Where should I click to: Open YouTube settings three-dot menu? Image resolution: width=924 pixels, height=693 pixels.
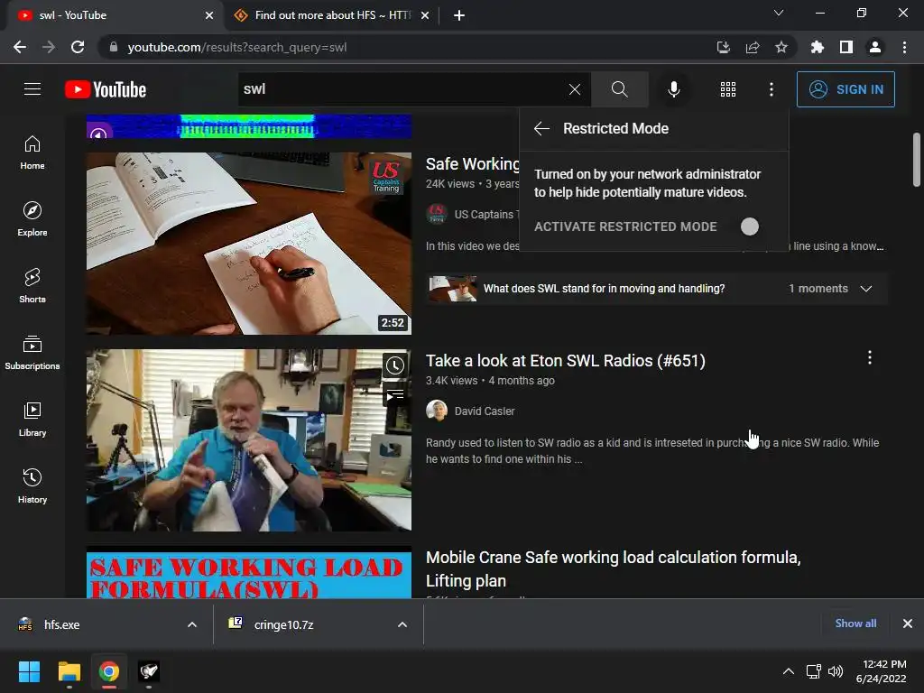tap(771, 89)
